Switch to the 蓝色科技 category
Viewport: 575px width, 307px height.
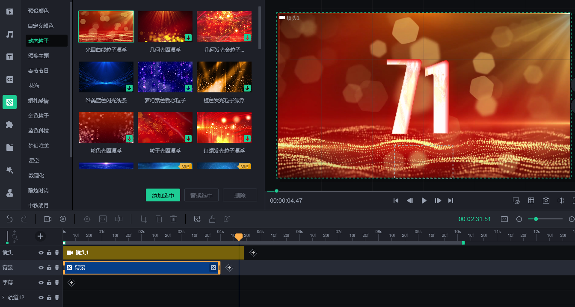[39, 131]
